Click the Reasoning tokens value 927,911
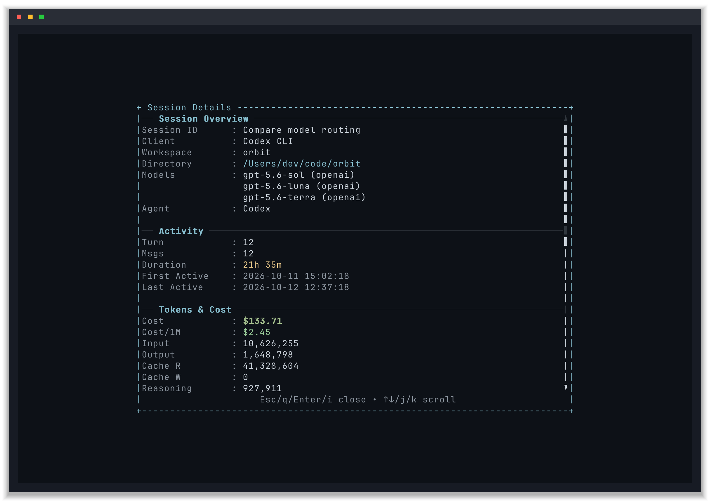 [x=262, y=388]
